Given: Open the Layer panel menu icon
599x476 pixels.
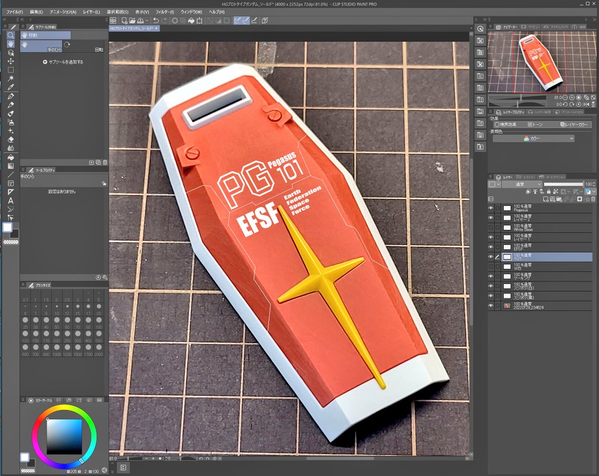Looking at the screenshot, I should point(491,177).
